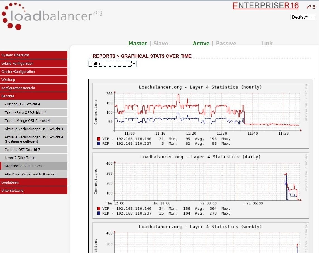
Task: Expand the http1 service dropdown
Action: click(112, 64)
